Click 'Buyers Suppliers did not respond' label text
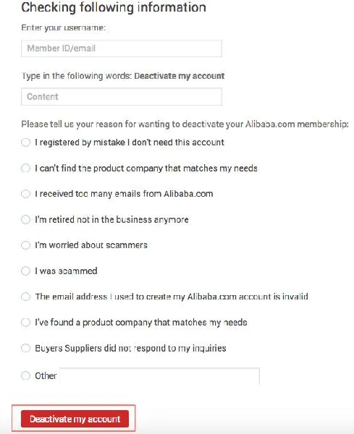 pyautogui.click(x=130, y=348)
